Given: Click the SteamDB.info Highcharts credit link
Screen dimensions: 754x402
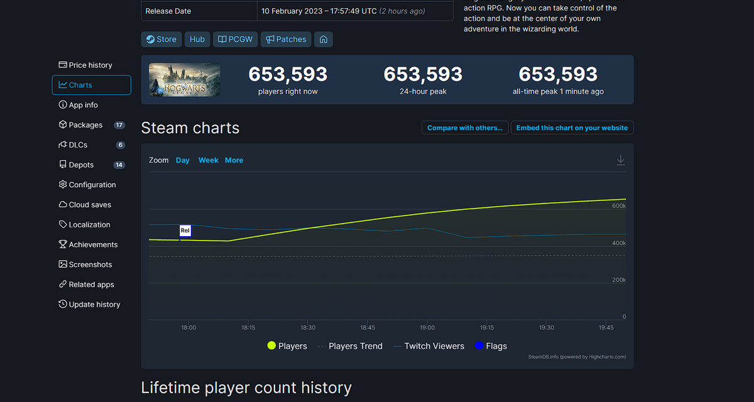Looking at the screenshot, I should 577,357.
